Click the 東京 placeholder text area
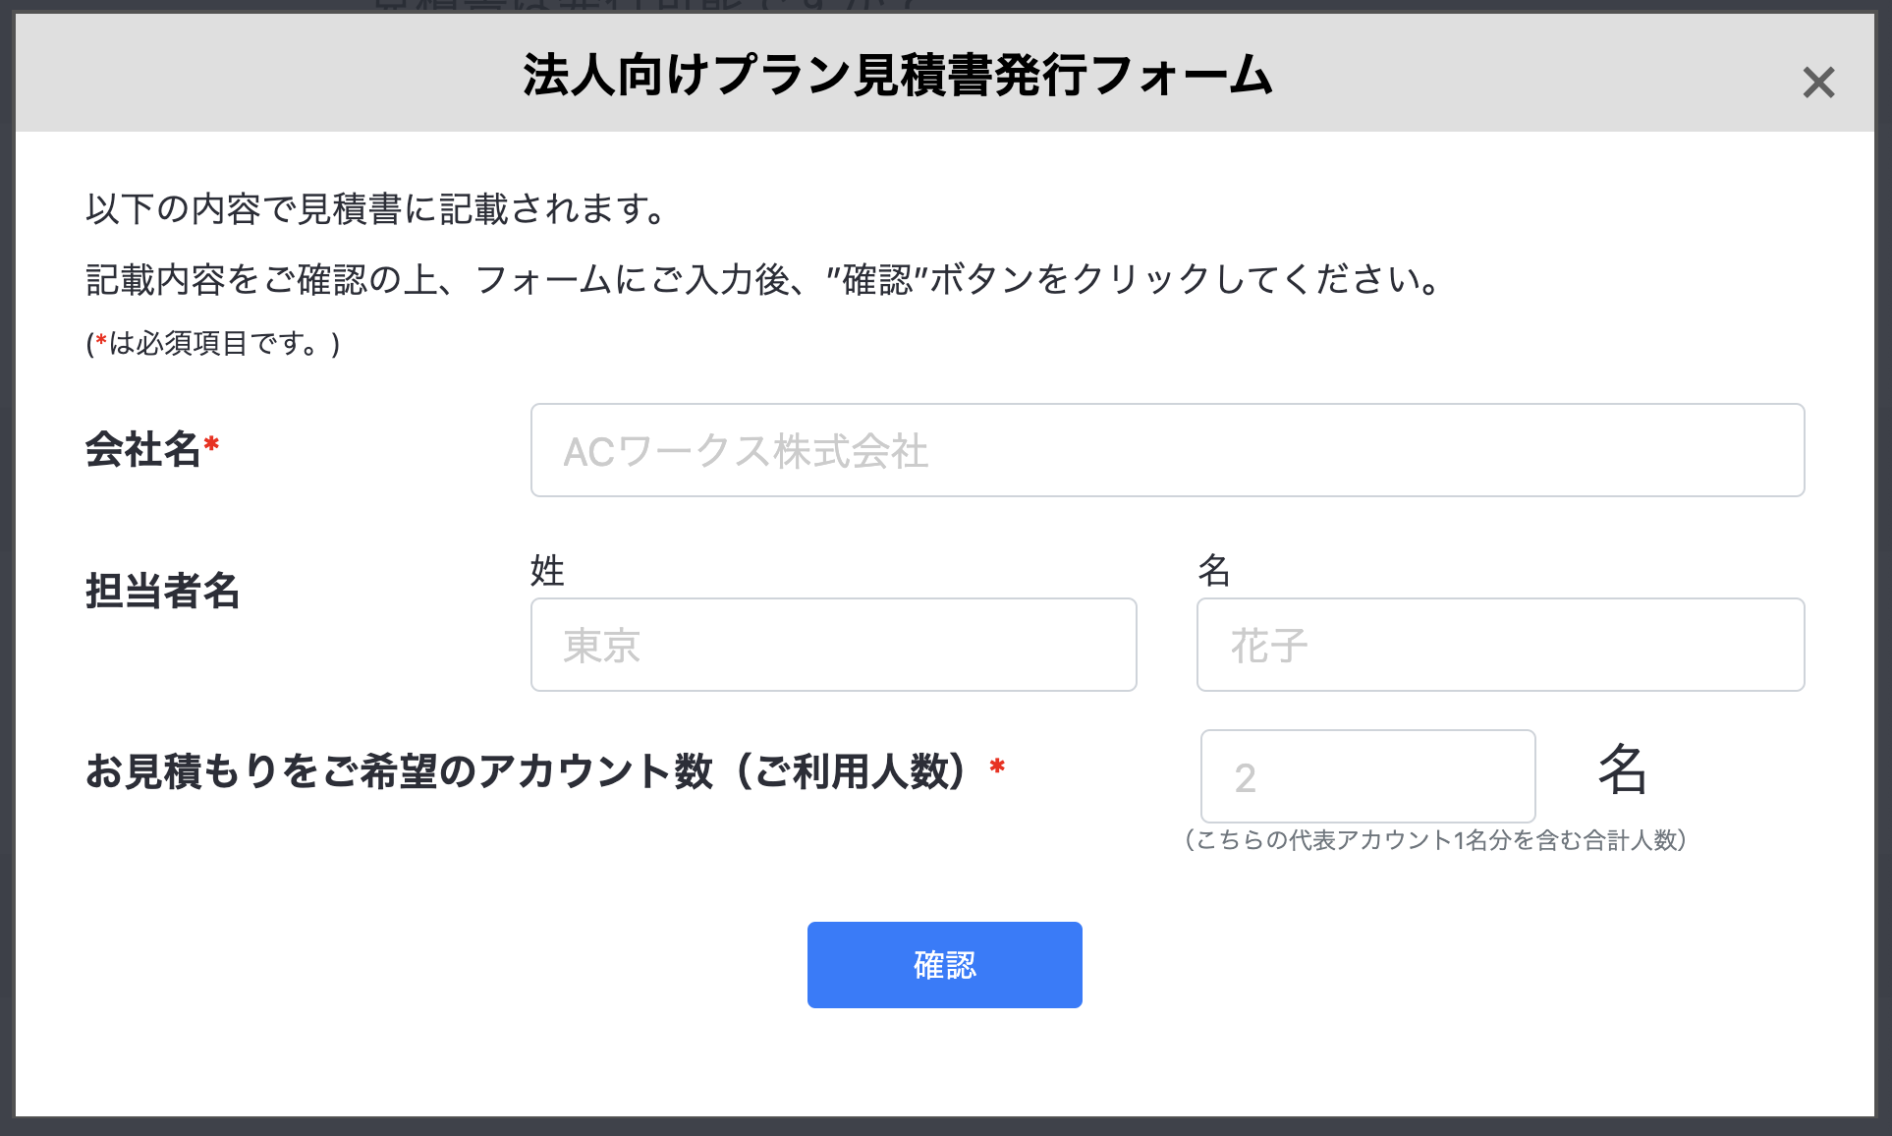 601,645
